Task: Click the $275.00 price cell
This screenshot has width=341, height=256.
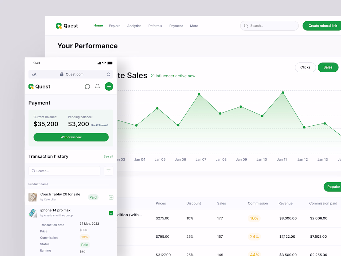Action: (162, 218)
